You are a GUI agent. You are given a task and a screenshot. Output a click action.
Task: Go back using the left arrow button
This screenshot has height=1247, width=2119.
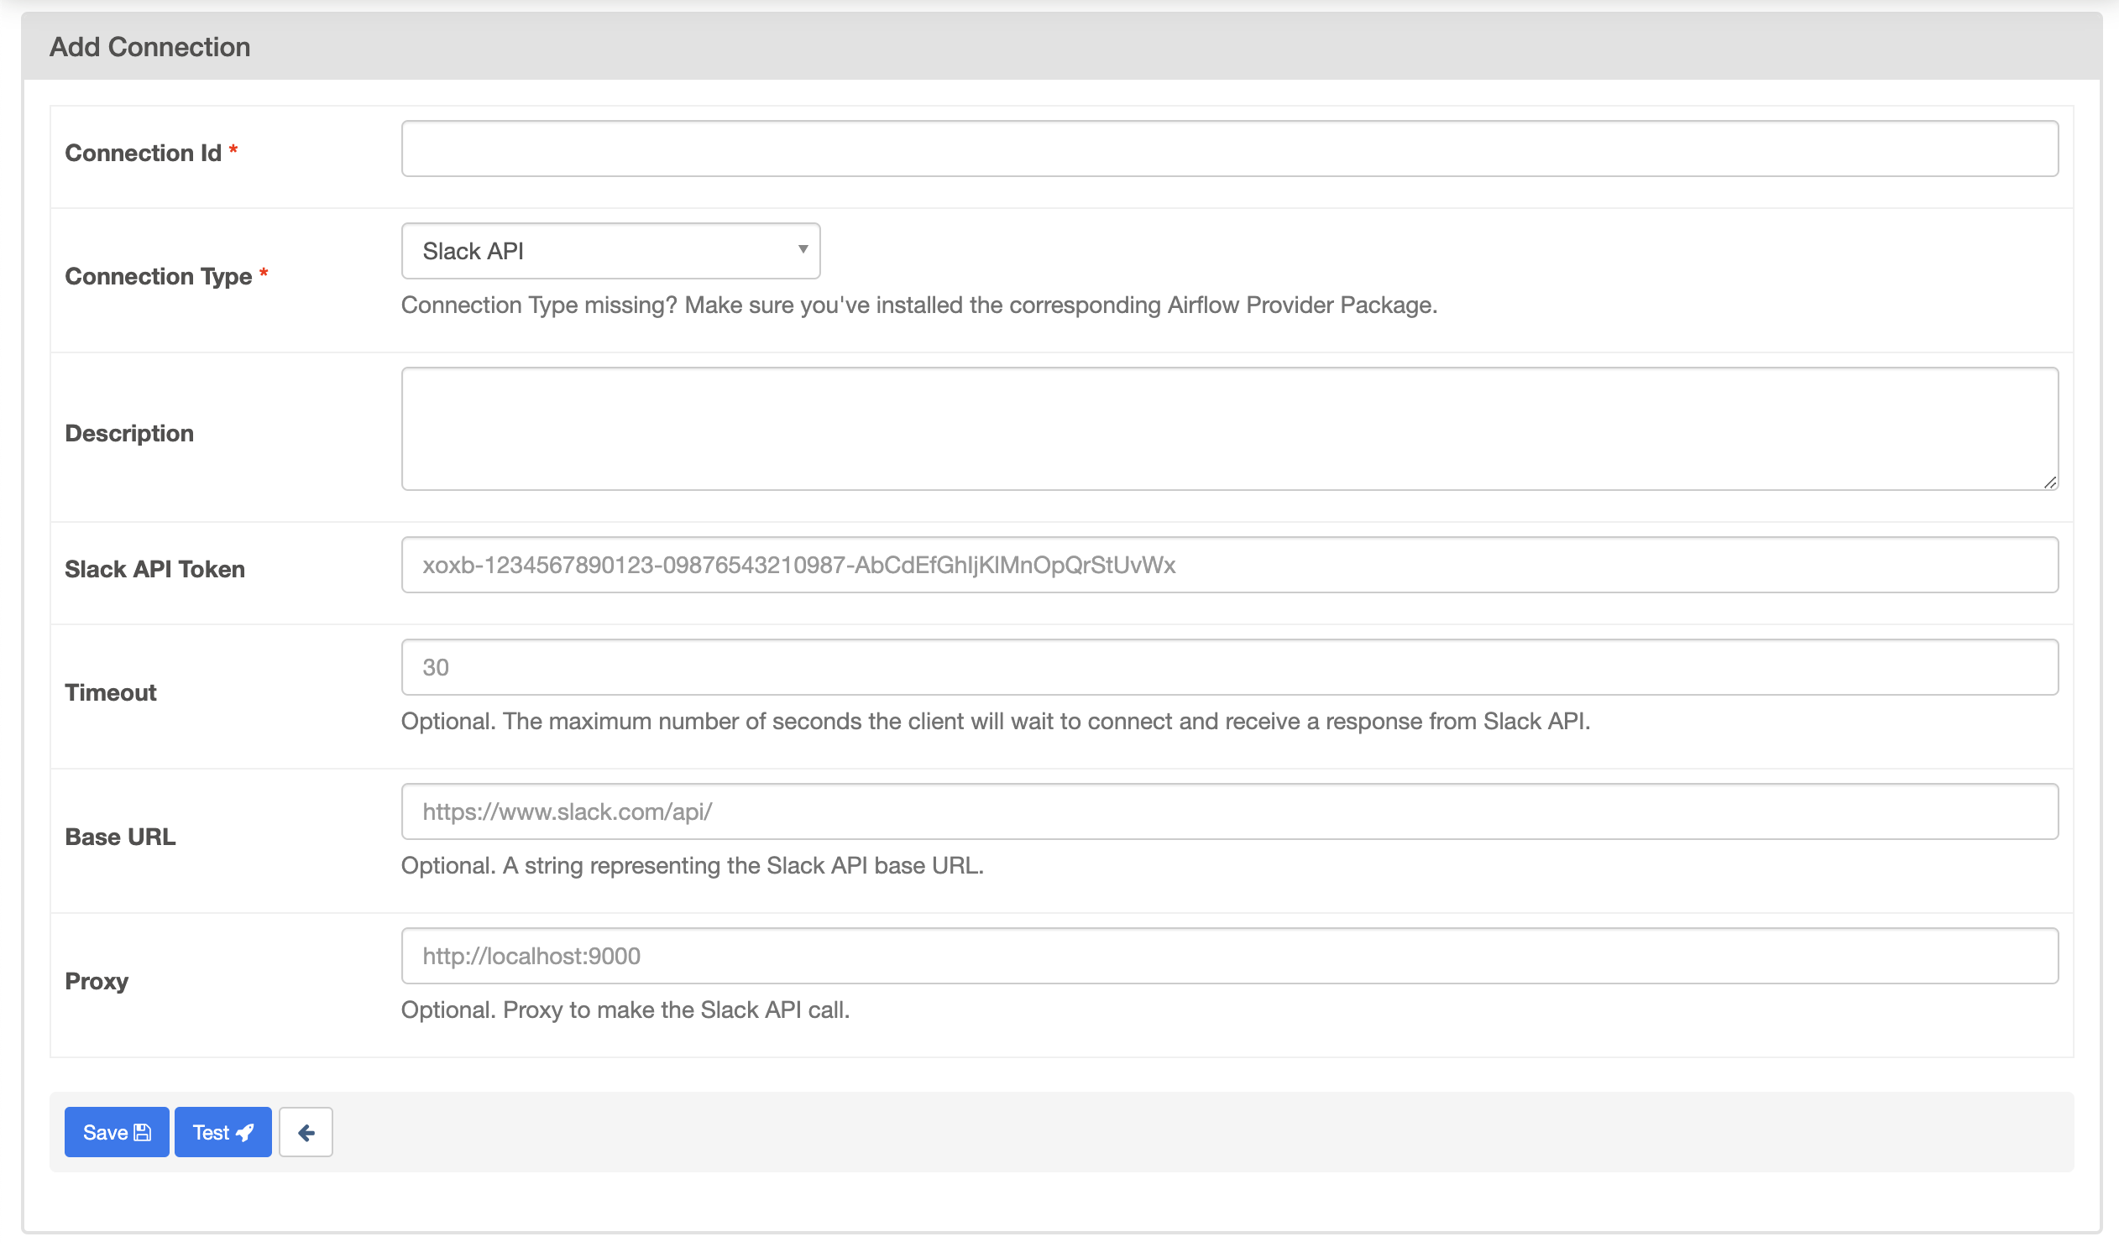point(306,1133)
